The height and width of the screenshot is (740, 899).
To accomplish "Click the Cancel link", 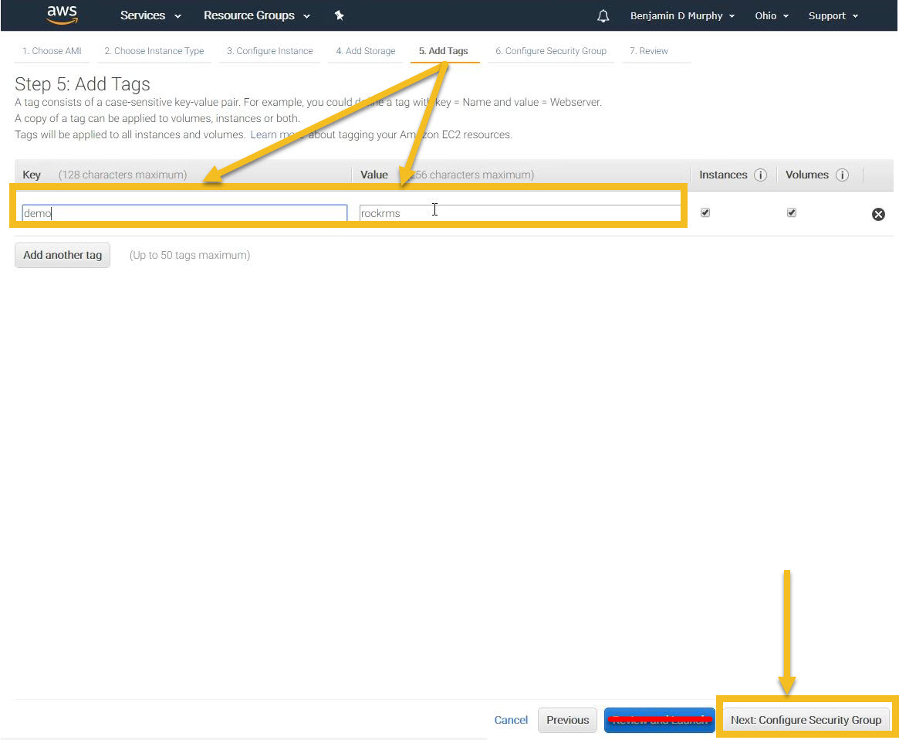I will coord(511,720).
